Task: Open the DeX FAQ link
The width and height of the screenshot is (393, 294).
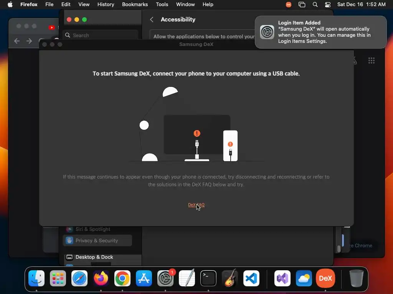Action: click(196, 205)
